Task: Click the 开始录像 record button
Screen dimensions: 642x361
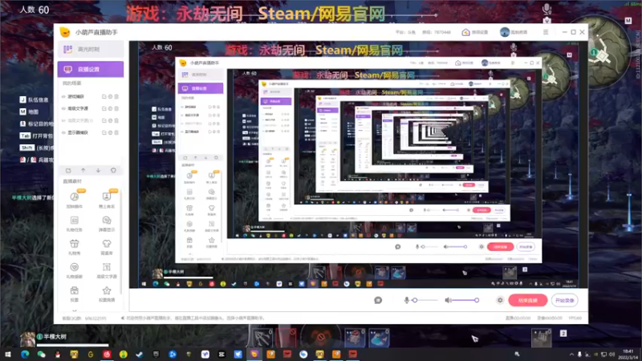Action: tap(565, 300)
